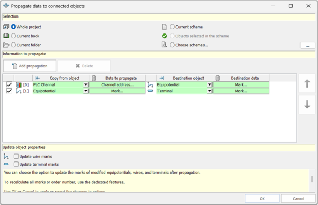Click the Channel address... data cell
Viewport: 318px width, 205px height.
pyautogui.click(x=118, y=85)
